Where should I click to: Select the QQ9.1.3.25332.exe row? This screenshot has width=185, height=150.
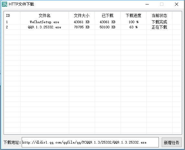(93, 27)
